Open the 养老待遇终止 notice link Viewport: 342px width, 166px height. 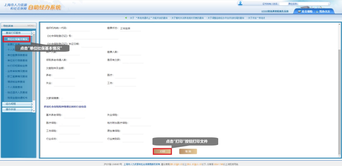(148, 18)
